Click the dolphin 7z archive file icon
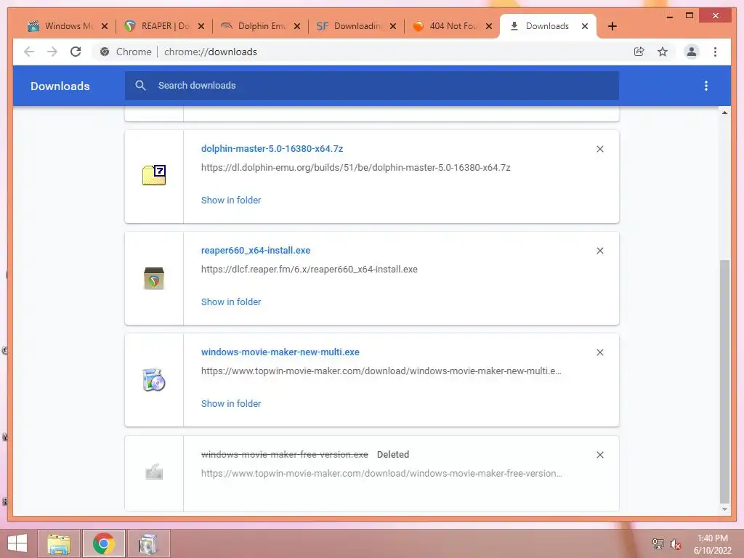 (x=154, y=174)
